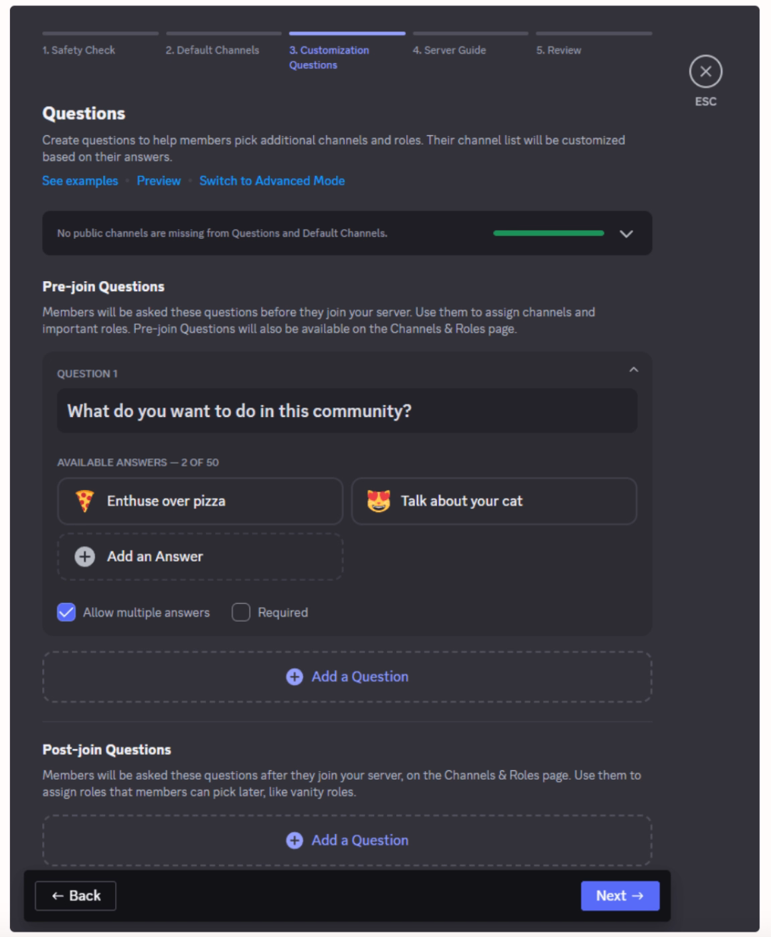Click the heart-eyes cat emoji icon
This screenshot has width=771, height=937.
pos(379,501)
